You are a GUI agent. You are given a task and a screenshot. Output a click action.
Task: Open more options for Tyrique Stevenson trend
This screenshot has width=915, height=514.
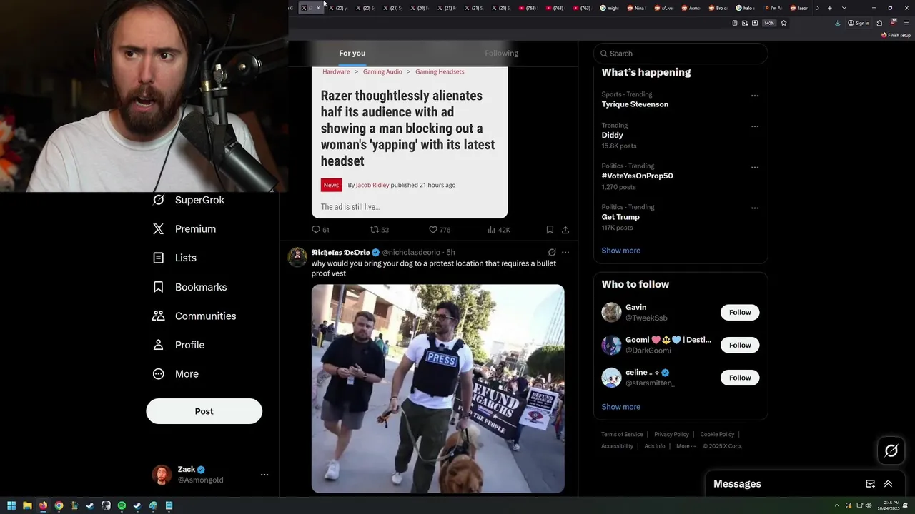[755, 96]
